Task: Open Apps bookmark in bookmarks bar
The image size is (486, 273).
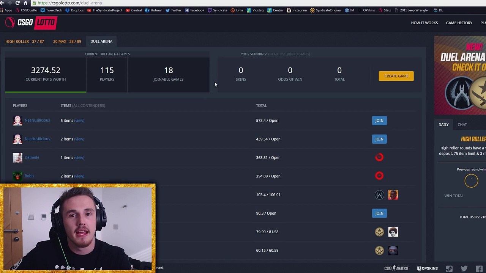Action: pos(6,10)
